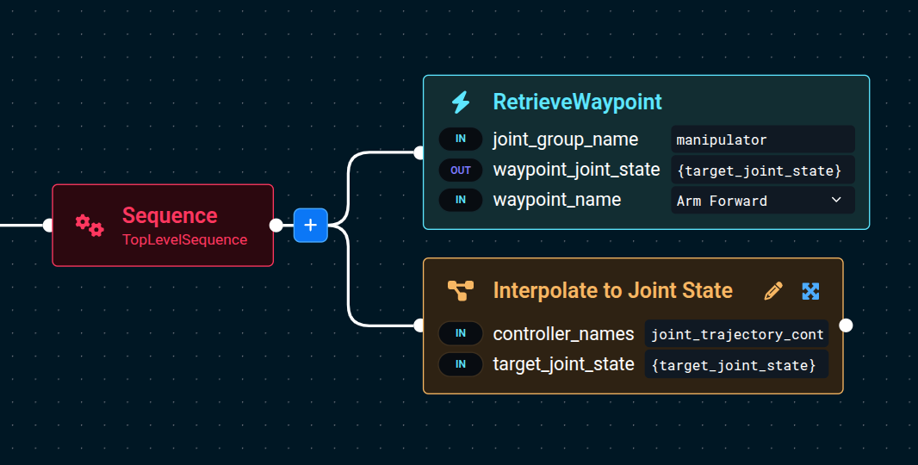The image size is (918, 465).
Task: Click the Interpolate node's left input port
Action: 419,325
